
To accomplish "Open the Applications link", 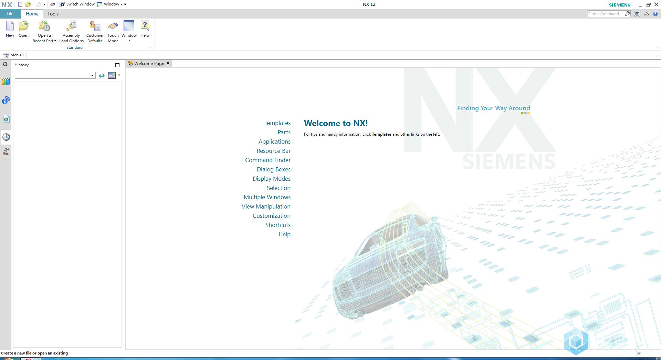I will click(x=274, y=142).
